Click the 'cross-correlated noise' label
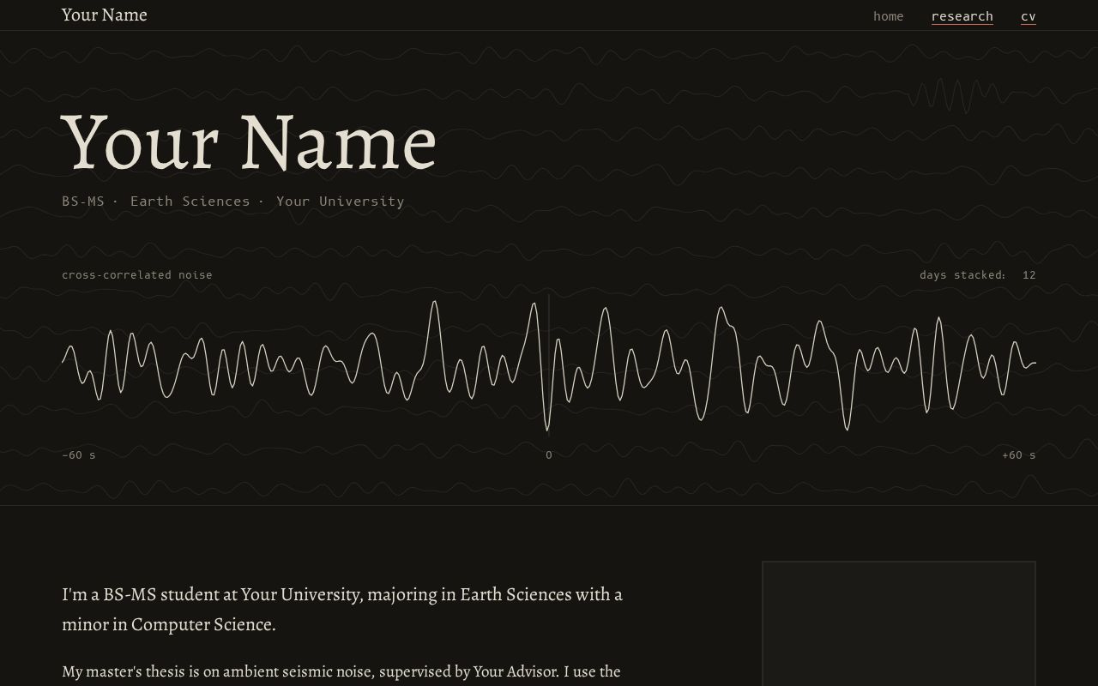 (x=137, y=274)
